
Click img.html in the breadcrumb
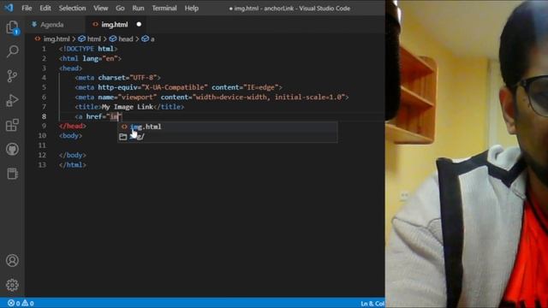click(x=57, y=38)
